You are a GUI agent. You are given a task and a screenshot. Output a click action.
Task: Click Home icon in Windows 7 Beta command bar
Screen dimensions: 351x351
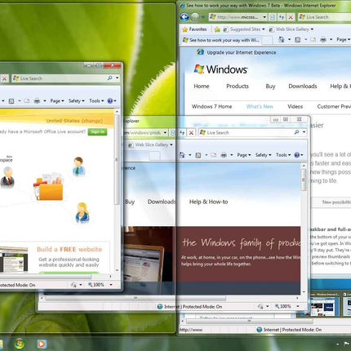(x=282, y=40)
